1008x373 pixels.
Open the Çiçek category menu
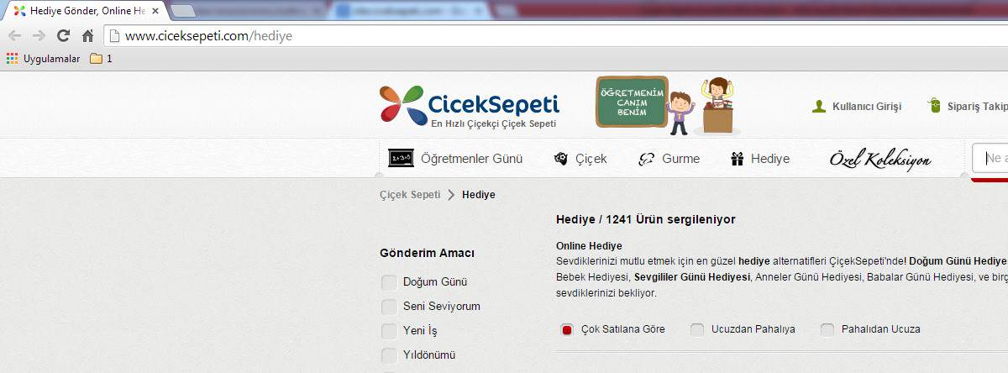591,158
